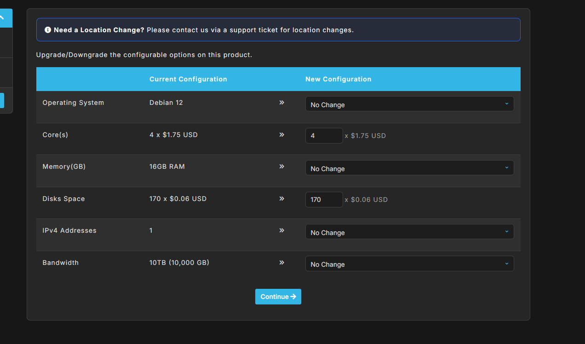Click the double-arrow icon in the Disks Space row
Image resolution: width=585 pixels, height=344 pixels.
click(281, 199)
